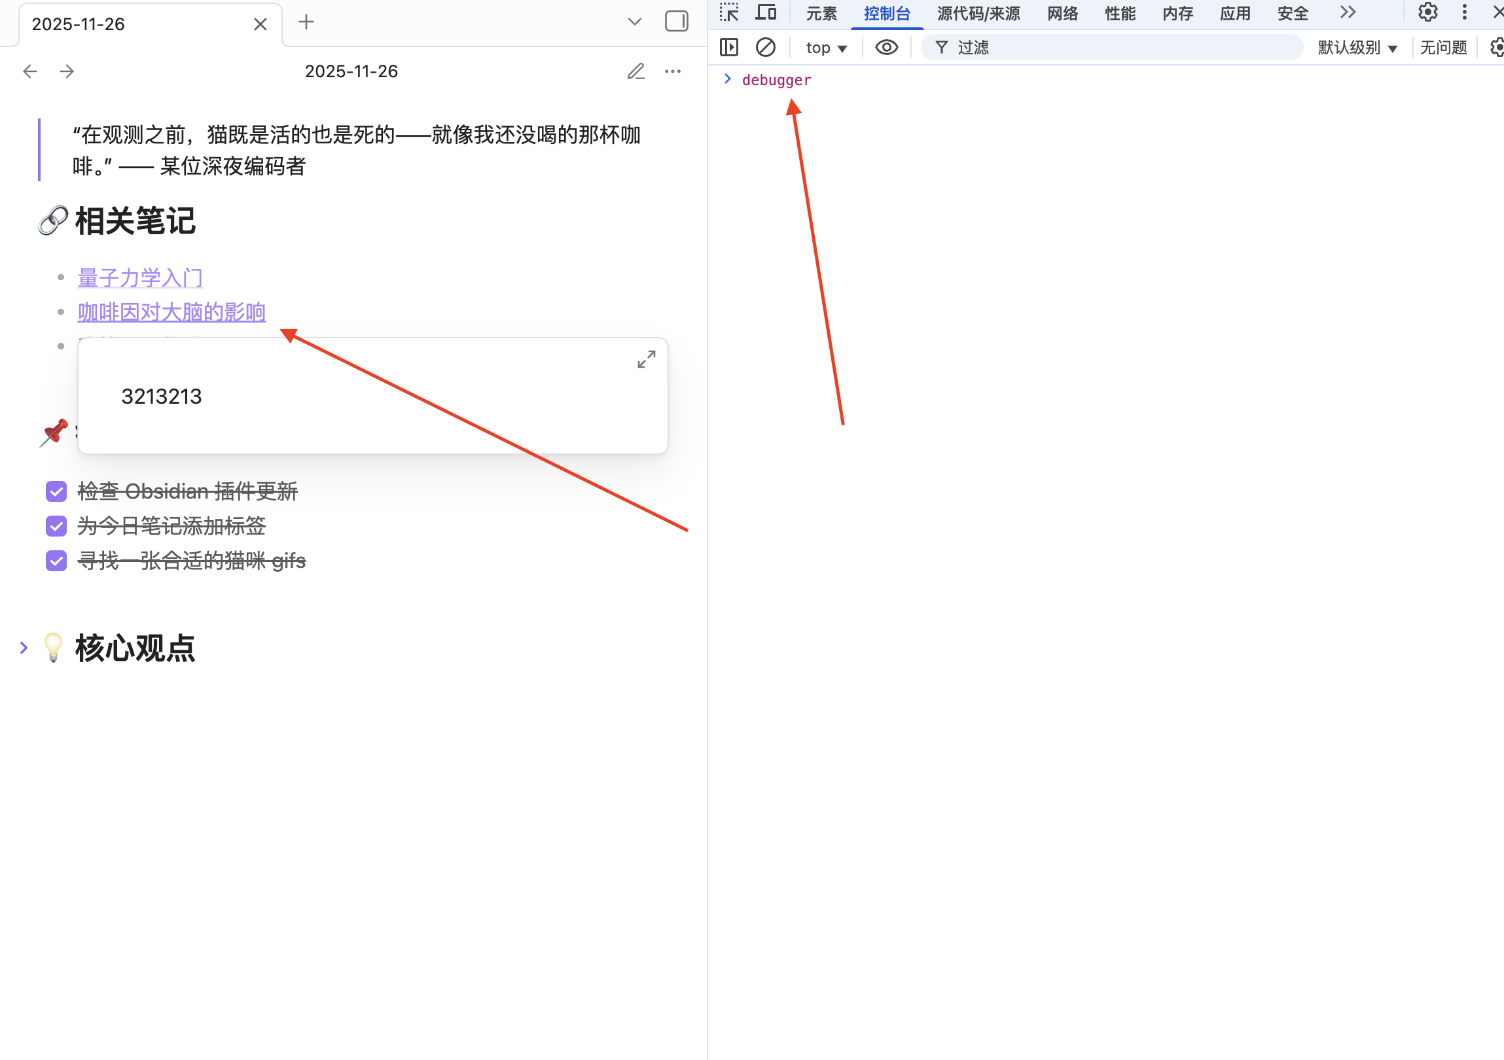The image size is (1504, 1060).
Task: Show the console sidebar panel icon
Action: coord(728,47)
